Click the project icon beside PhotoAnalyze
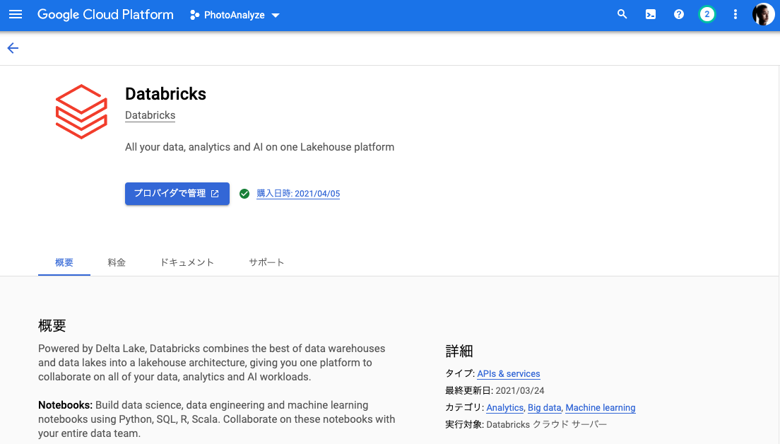This screenshot has height=444, width=780. 194,15
